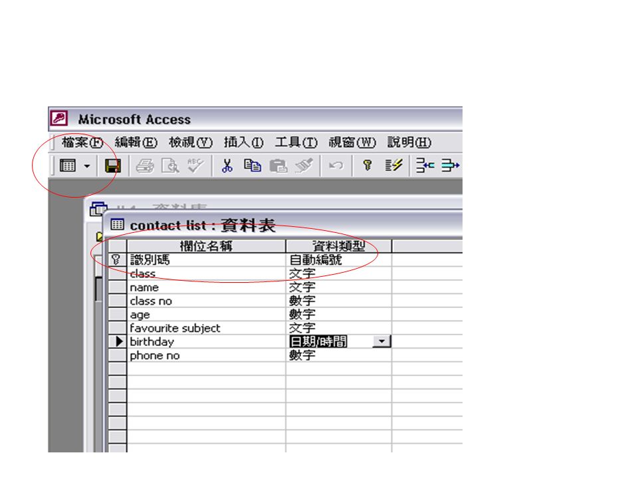Image resolution: width=638 pixels, height=479 pixels.
Task: Click data type 文字 for name row
Action: [338, 287]
